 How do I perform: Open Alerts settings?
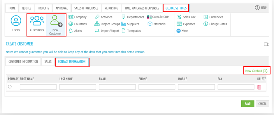click(x=75, y=31)
